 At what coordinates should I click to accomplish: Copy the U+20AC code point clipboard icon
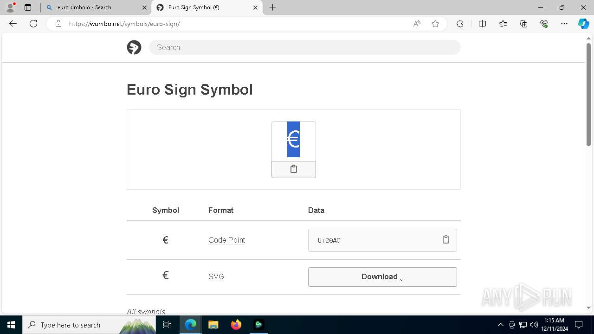446,239
